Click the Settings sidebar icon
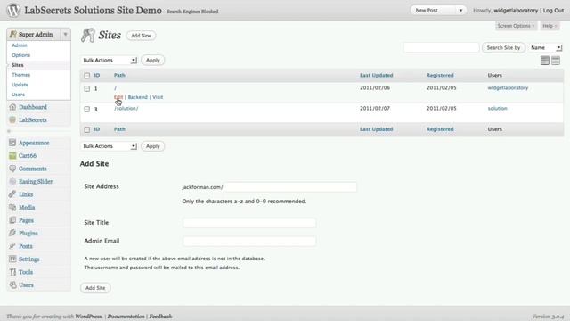This screenshot has width=570, height=321. point(12,259)
